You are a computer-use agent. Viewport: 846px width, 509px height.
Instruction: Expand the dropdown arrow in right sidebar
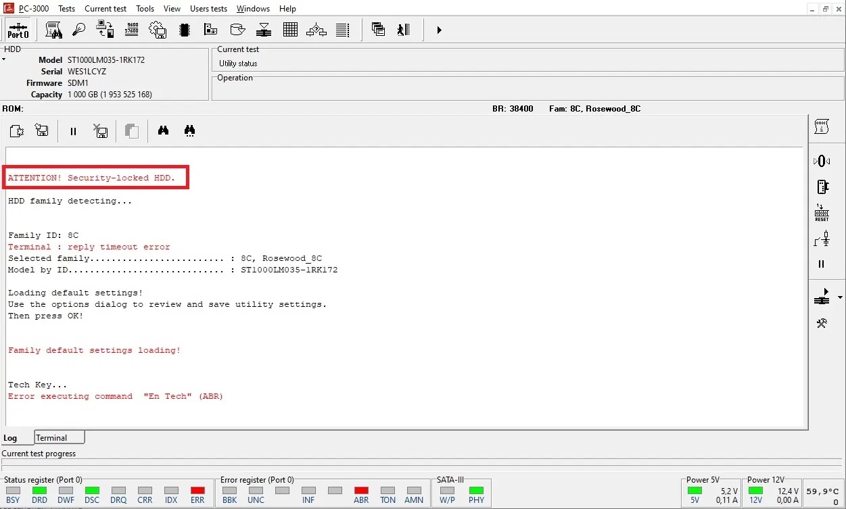[840, 297]
